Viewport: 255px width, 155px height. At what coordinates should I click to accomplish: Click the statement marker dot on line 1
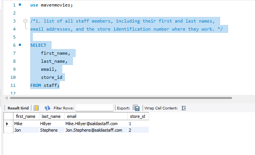coord(20,5)
